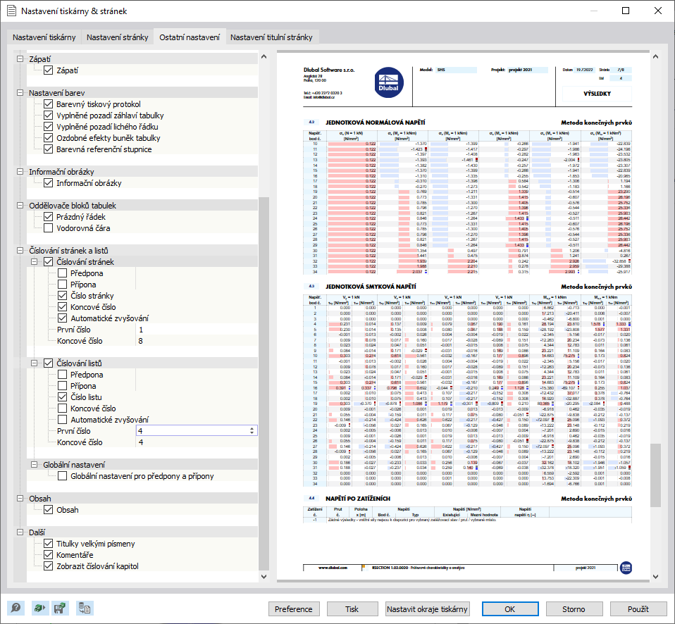Toggle the Číslo listu checkbox
675x624 pixels.
click(x=63, y=397)
